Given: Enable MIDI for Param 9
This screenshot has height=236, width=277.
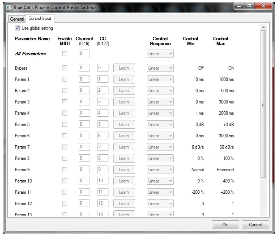Looking at the screenshot, I should 65,169.
